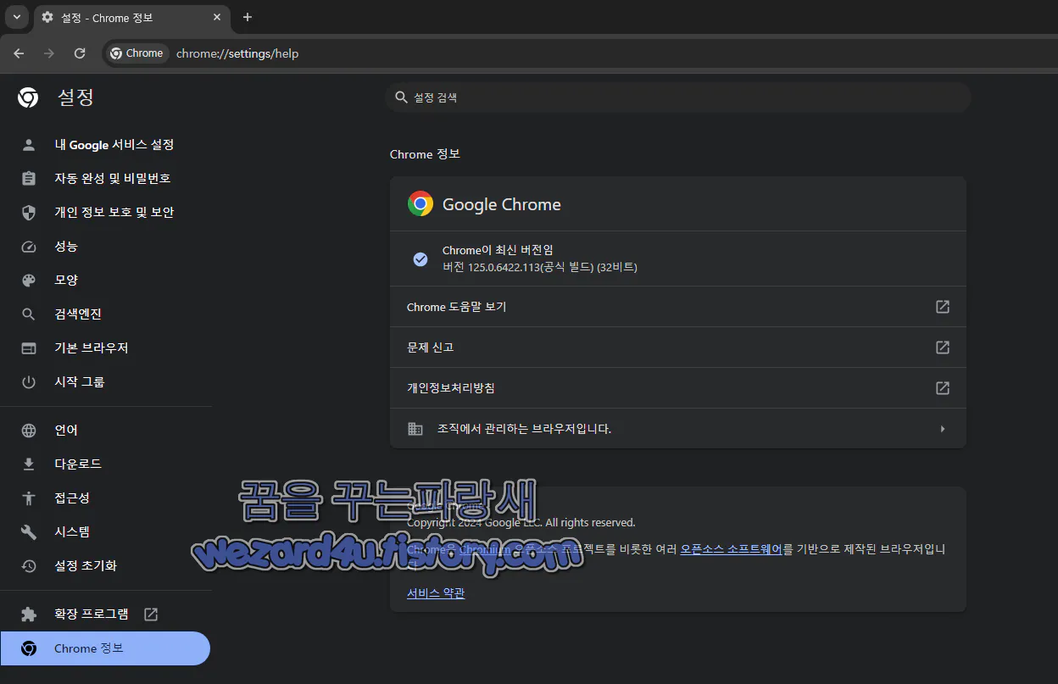Click the person icon for Google 서비스
1058x684 pixels.
(29, 145)
